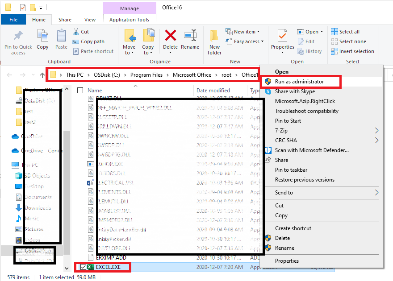
Task: Click the Up one level arrow
Action: (42, 75)
